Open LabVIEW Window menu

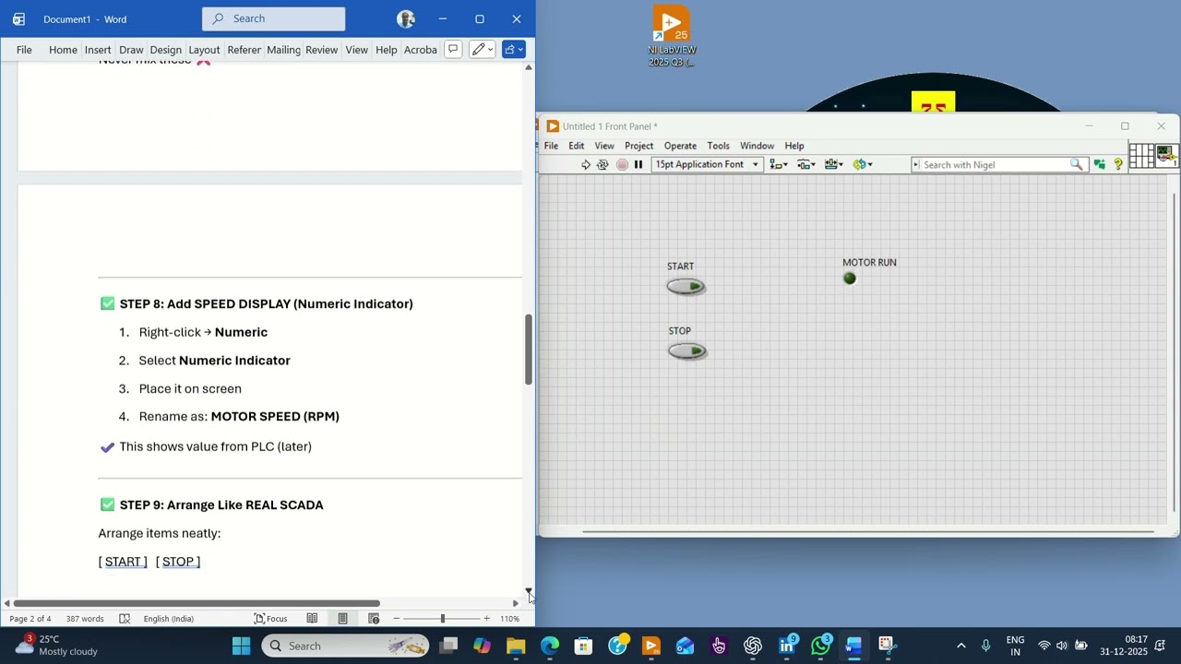click(x=757, y=146)
